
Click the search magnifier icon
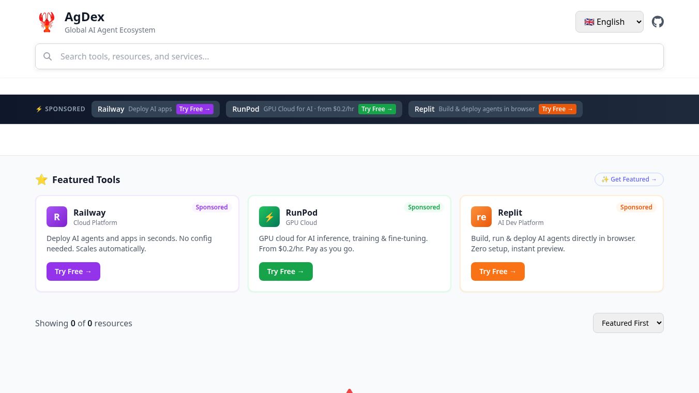click(48, 56)
